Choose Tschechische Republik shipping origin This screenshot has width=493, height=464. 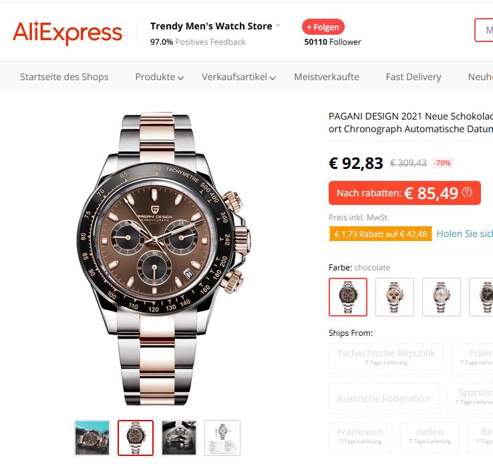click(x=386, y=359)
